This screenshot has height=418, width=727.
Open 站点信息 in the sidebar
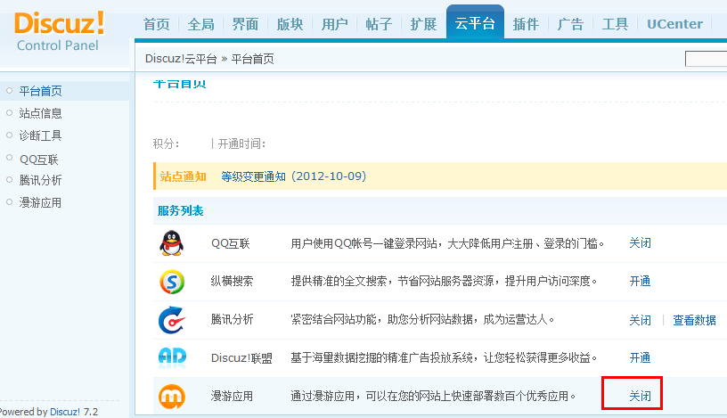[40, 113]
